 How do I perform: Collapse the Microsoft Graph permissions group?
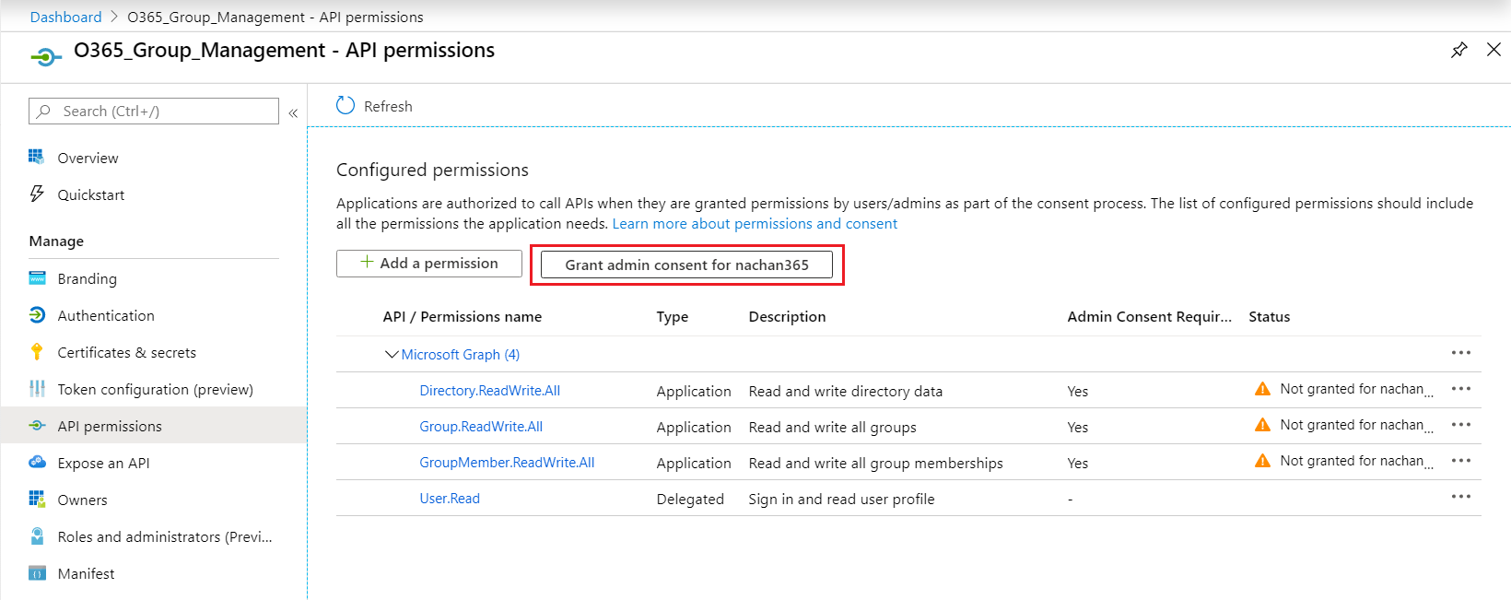(392, 354)
